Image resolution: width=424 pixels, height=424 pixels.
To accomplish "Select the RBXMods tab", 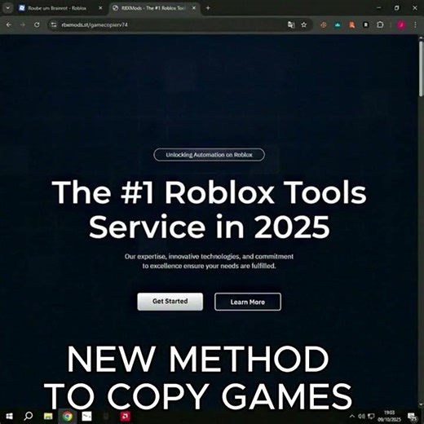I will (152, 8).
